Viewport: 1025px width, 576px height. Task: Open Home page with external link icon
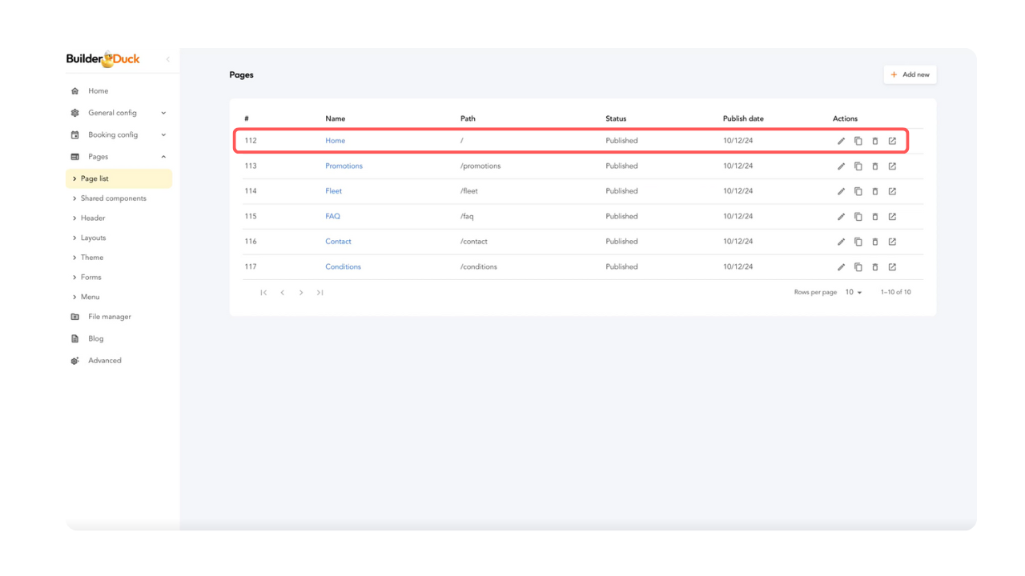point(892,141)
